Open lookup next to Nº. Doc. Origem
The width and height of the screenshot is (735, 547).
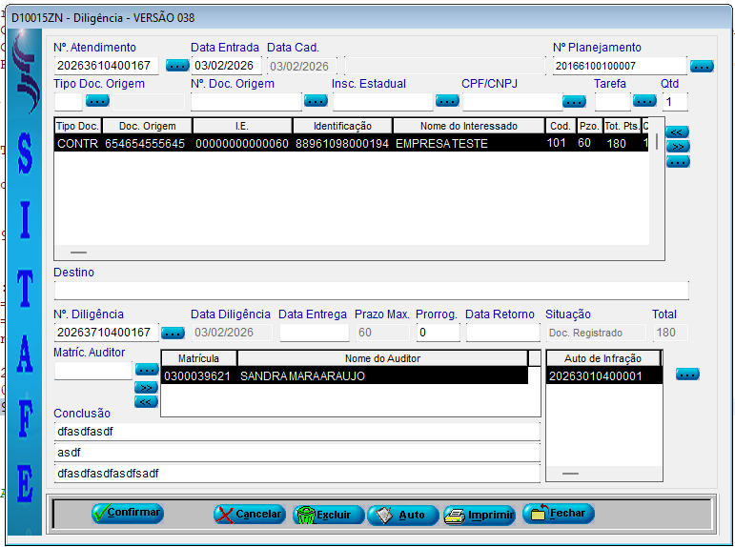tap(316, 101)
